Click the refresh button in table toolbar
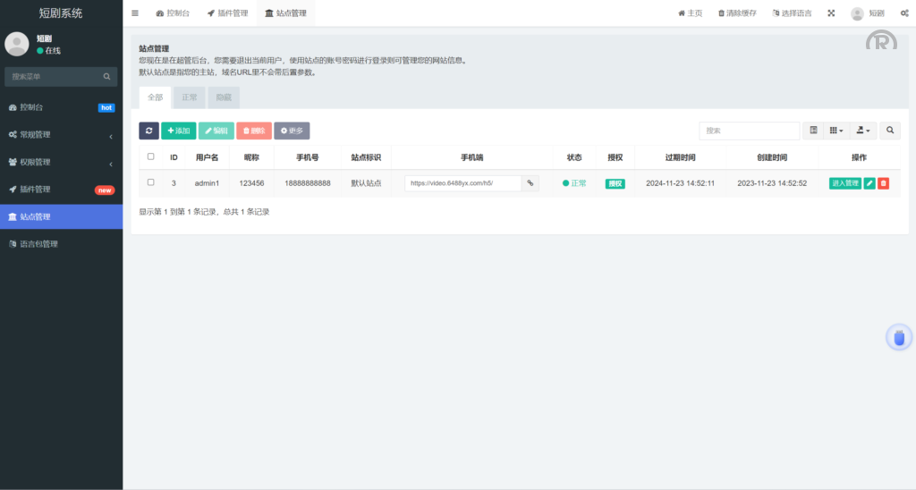The height and width of the screenshot is (490, 916). point(148,131)
